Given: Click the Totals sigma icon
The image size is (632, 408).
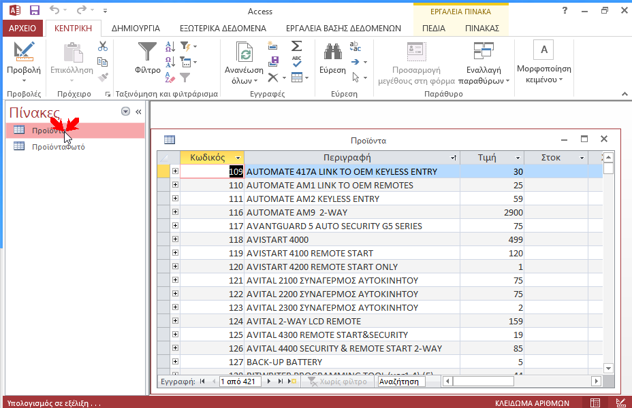Looking at the screenshot, I should point(297,46).
